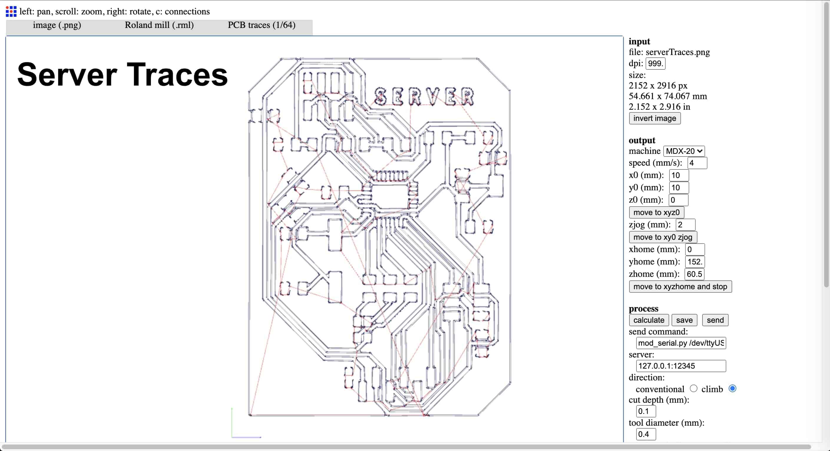Viewport: 830px width, 451px height.
Task: Click the calculate button
Action: pos(649,320)
